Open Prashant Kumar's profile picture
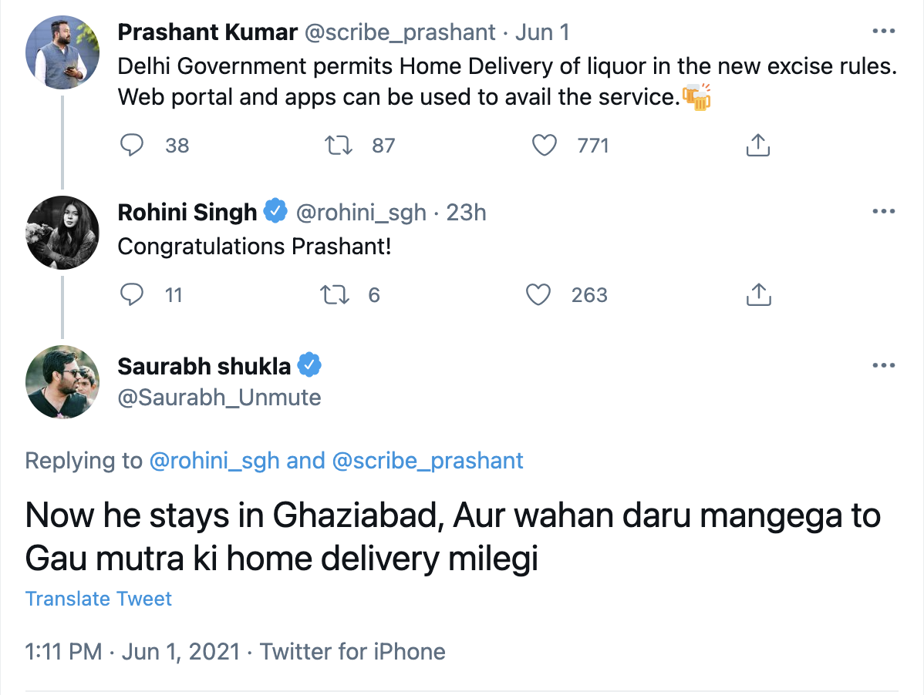The height and width of the screenshot is (695, 924). click(x=62, y=53)
